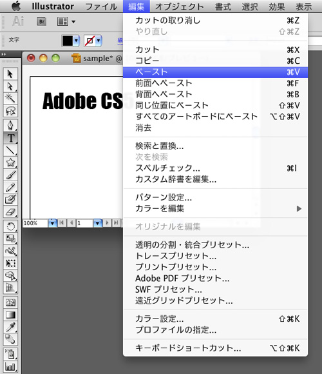
Task: Choose 同じ位置にペースト menu item
Action: tap(215, 105)
